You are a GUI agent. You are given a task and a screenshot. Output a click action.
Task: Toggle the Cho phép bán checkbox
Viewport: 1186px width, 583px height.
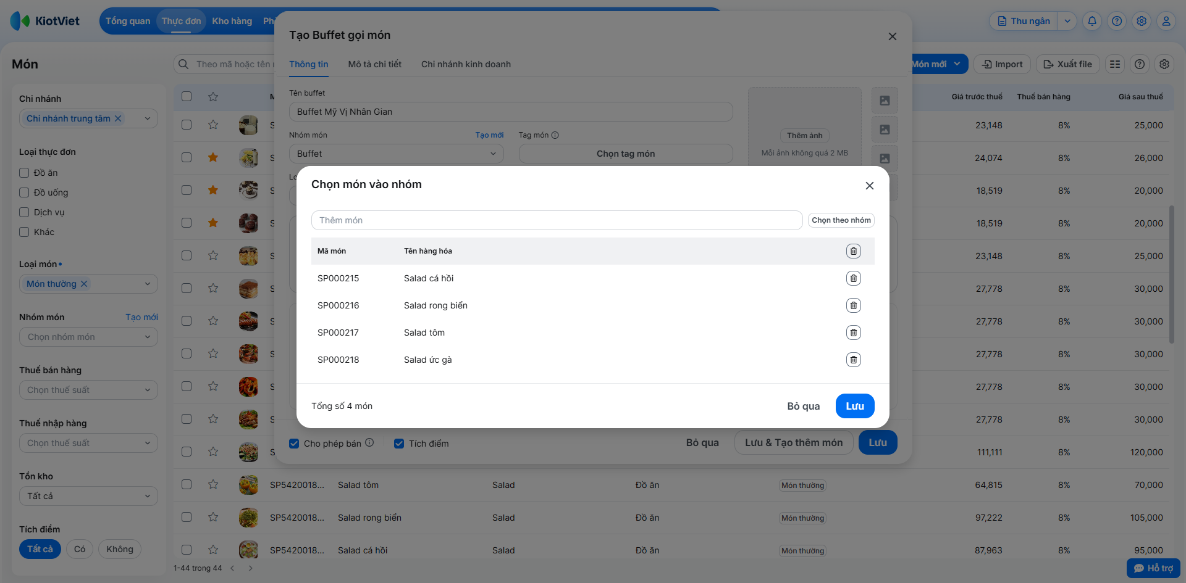coord(295,444)
